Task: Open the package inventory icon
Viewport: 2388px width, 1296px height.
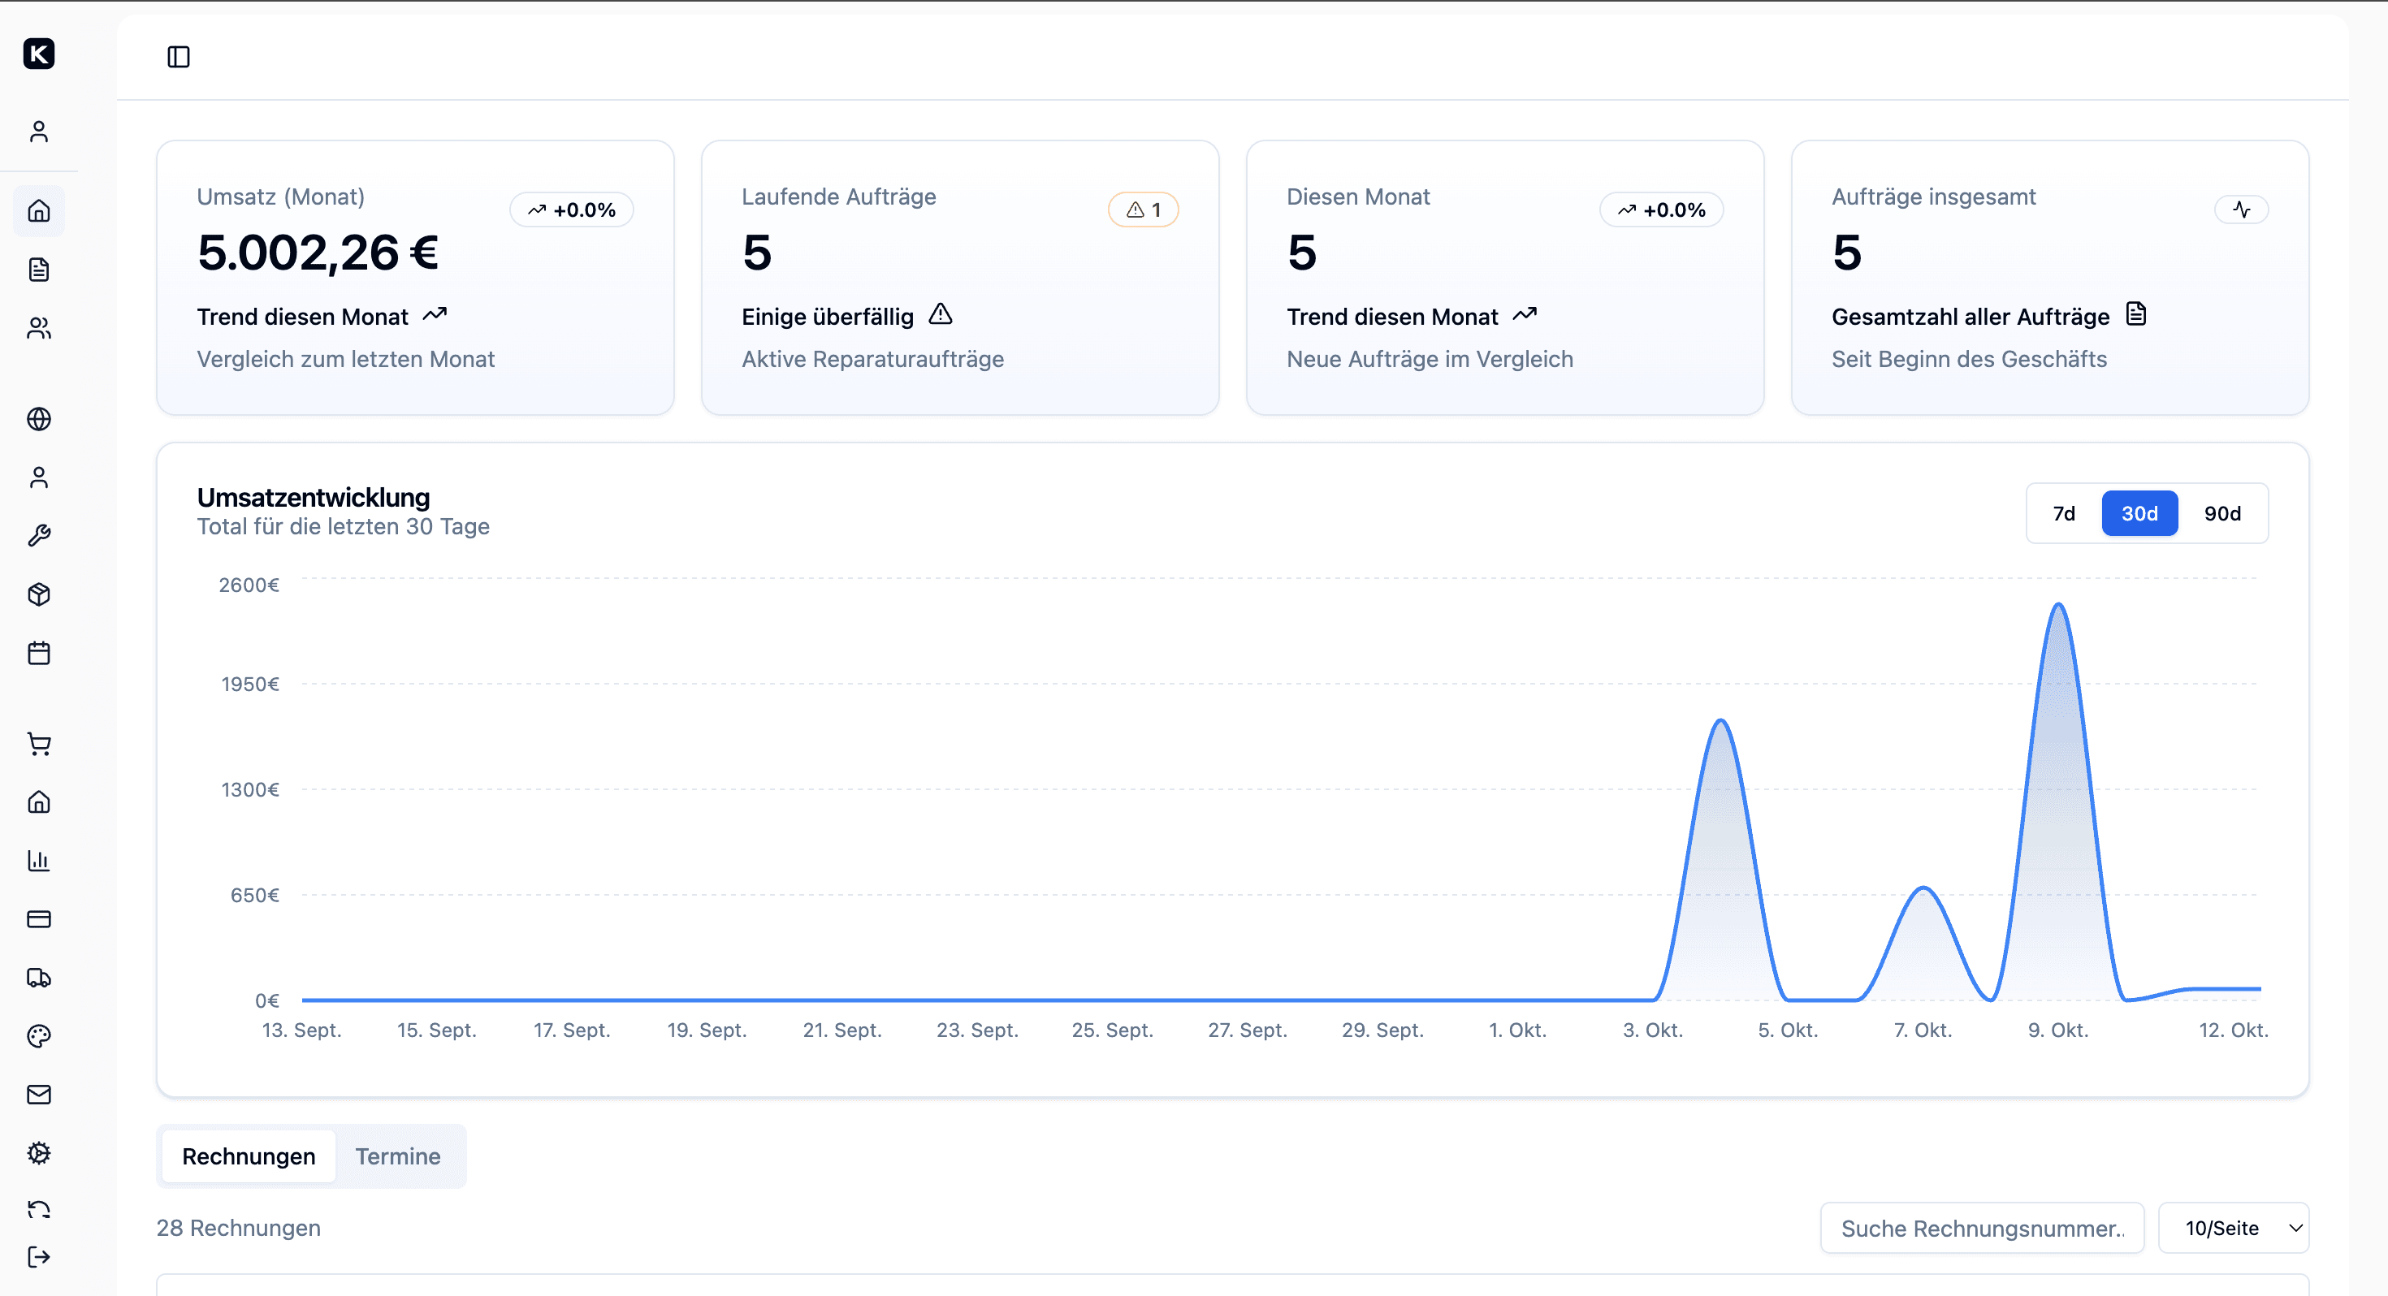Action: pyautogui.click(x=39, y=594)
